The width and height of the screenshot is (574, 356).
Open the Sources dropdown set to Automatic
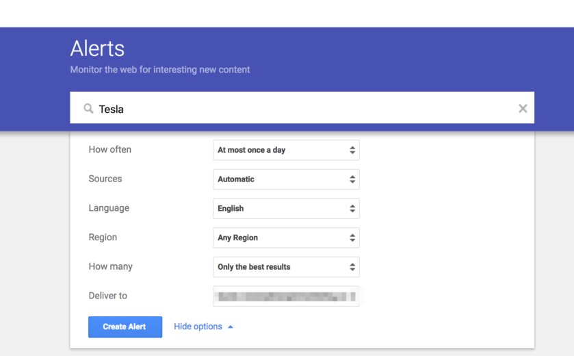pos(286,179)
